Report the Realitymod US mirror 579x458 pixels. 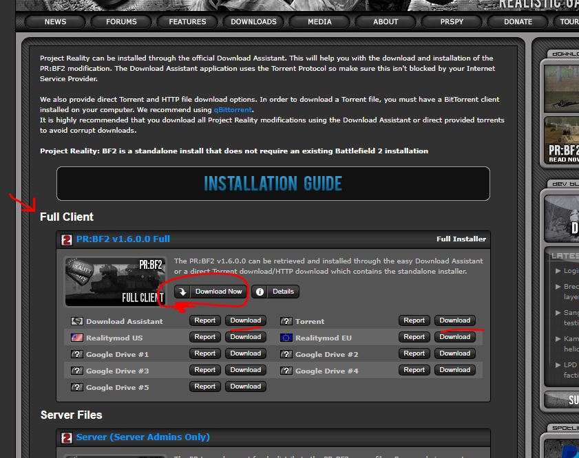tap(205, 337)
